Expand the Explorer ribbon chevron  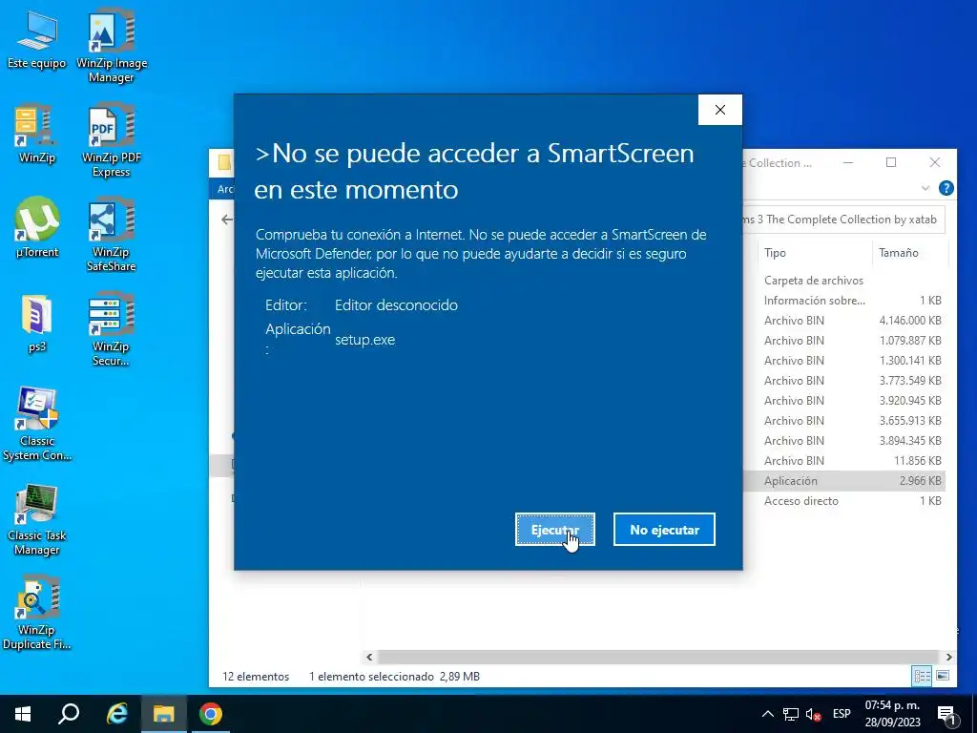(x=925, y=188)
